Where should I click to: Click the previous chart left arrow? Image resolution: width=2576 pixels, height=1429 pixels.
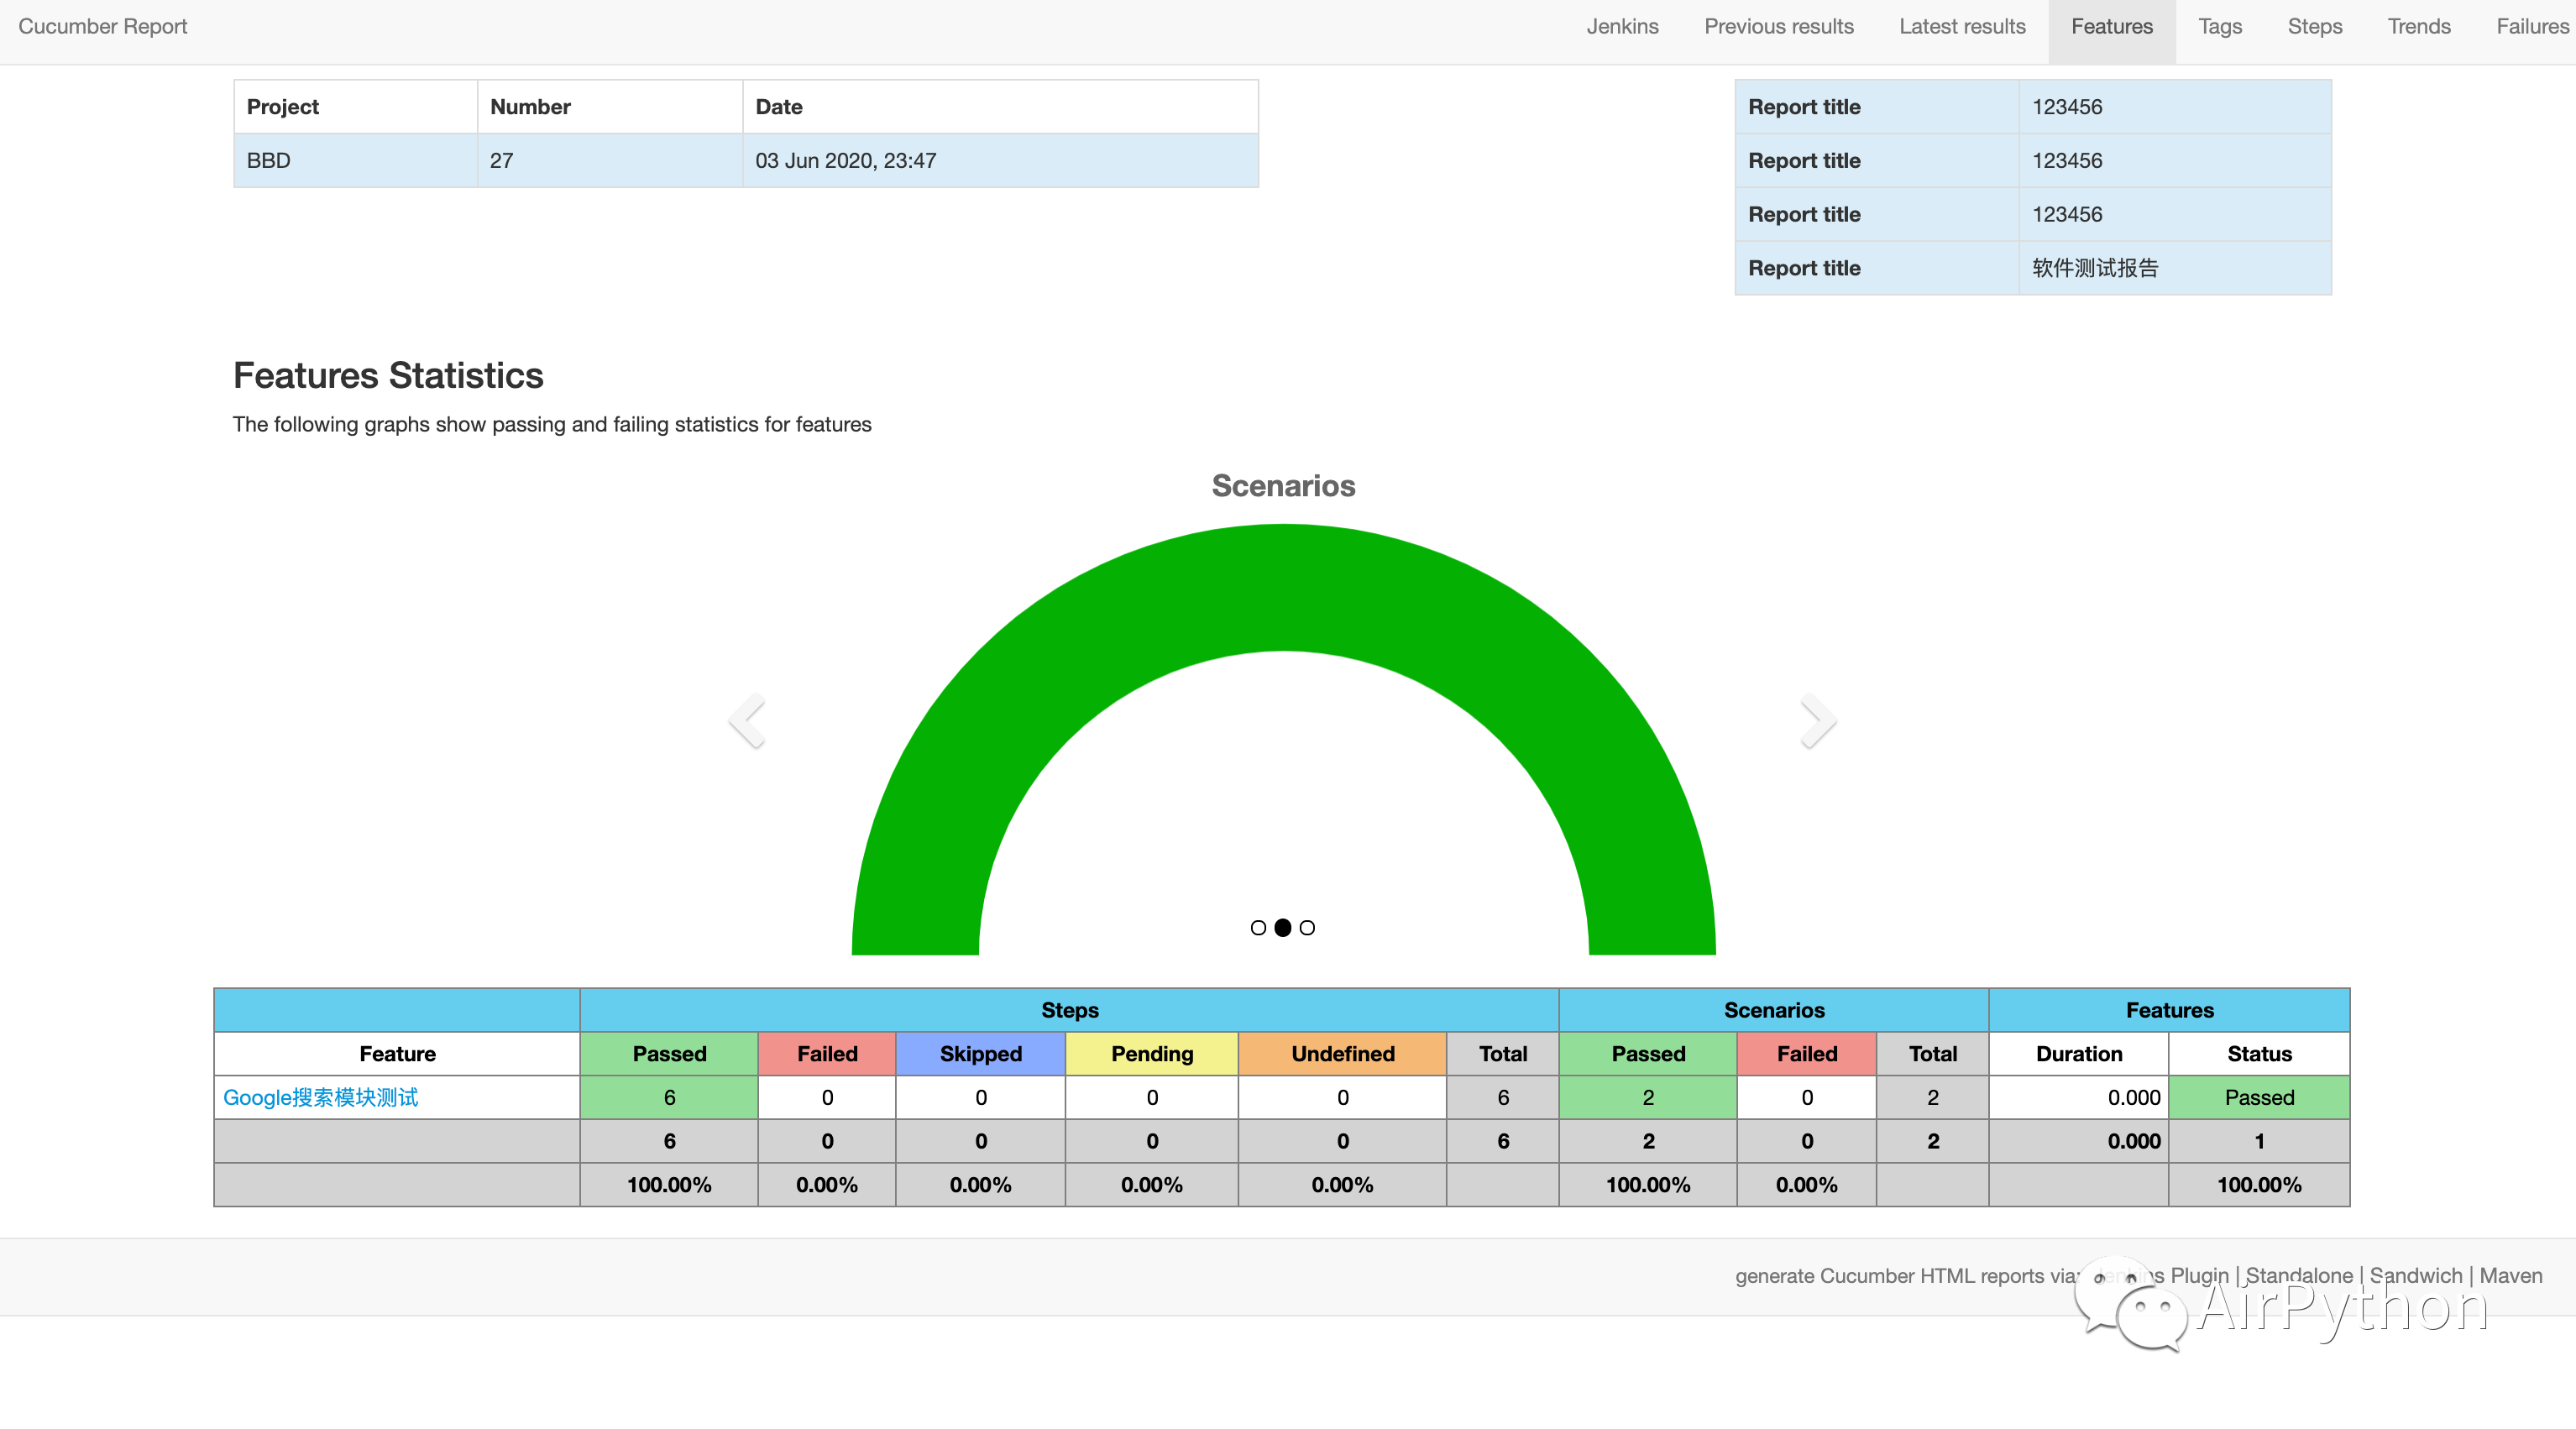pyautogui.click(x=747, y=721)
